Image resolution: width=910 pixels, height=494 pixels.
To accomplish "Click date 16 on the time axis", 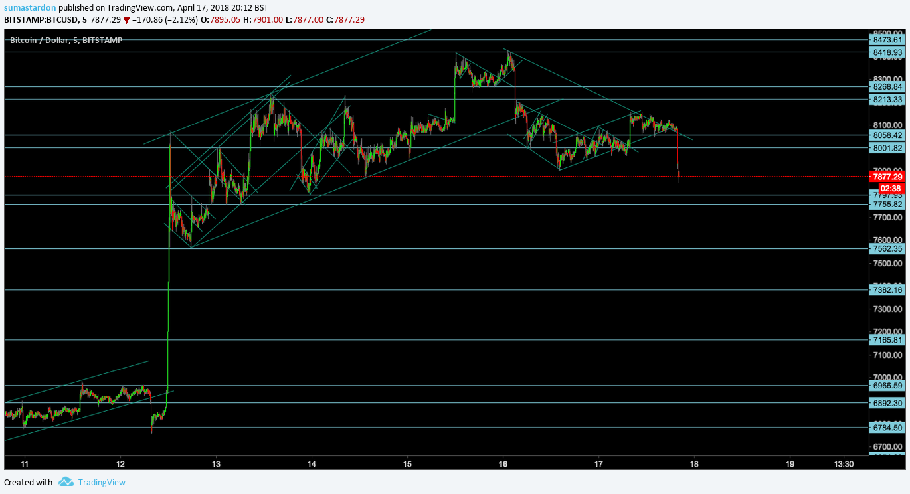I will (503, 463).
